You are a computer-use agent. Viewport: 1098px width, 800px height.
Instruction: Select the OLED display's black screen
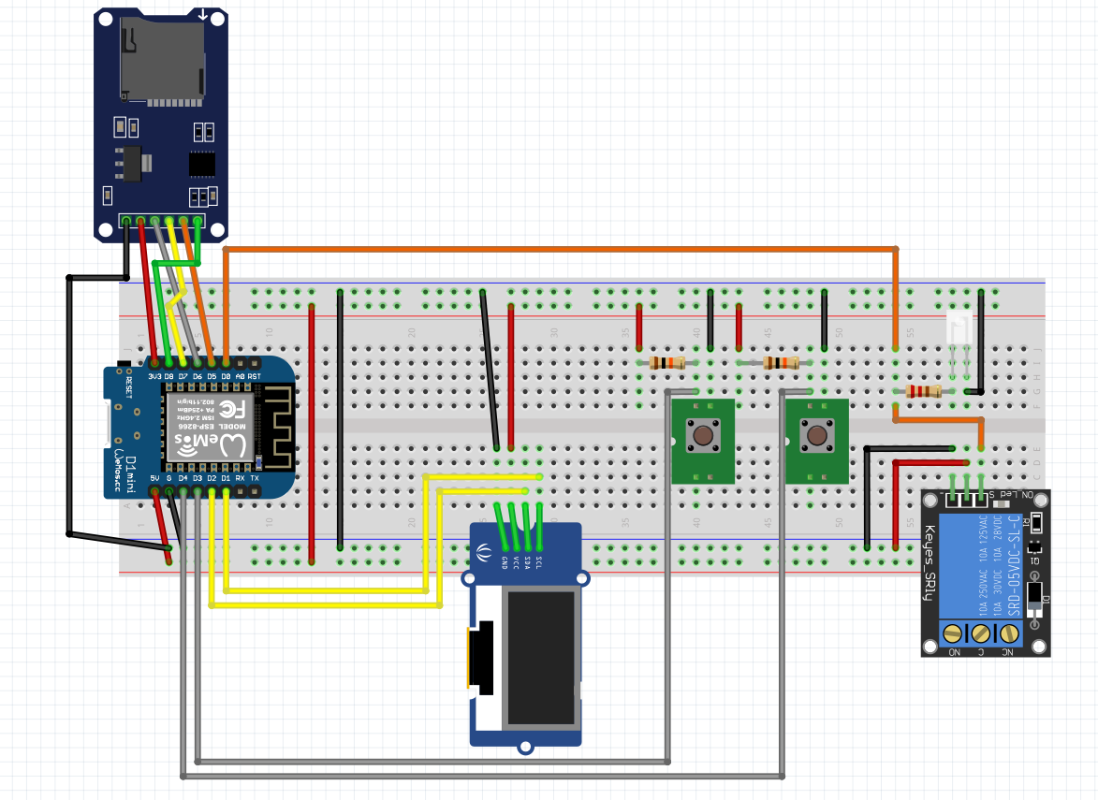click(x=541, y=658)
